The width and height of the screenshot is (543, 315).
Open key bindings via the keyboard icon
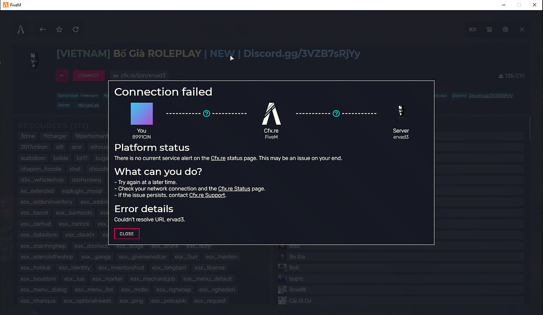coord(472,30)
